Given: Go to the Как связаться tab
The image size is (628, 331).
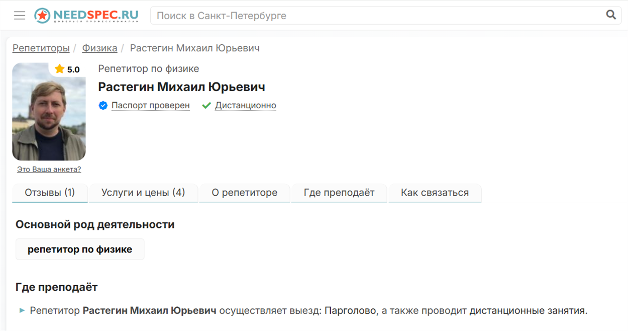Looking at the screenshot, I should point(435,193).
